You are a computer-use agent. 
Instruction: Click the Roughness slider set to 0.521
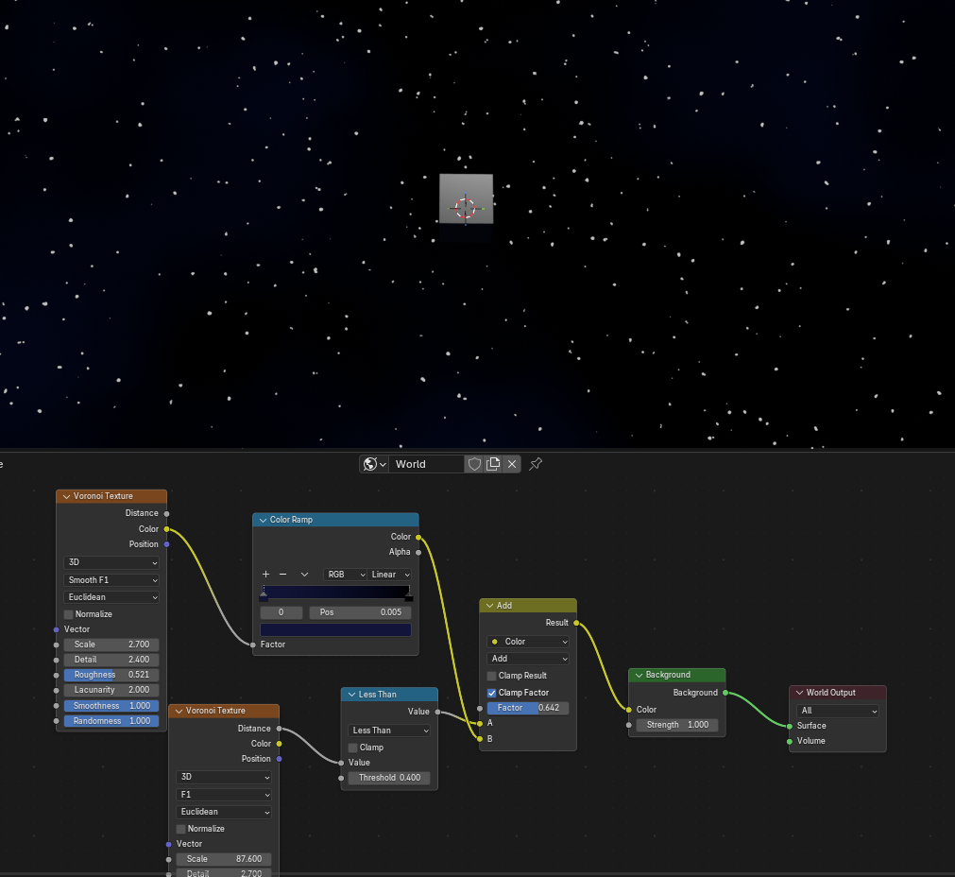[111, 676]
